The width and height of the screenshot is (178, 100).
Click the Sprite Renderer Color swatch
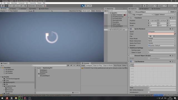tap(161, 34)
